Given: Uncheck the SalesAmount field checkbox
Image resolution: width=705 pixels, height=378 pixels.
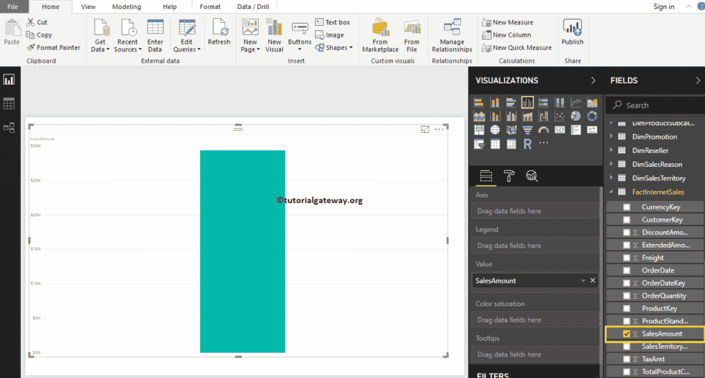Looking at the screenshot, I should [626, 334].
